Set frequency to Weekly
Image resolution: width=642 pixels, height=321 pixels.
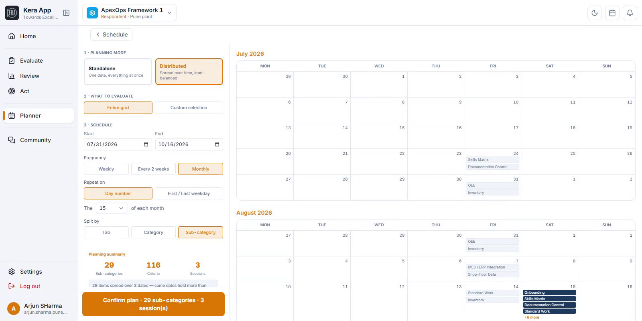(106, 169)
